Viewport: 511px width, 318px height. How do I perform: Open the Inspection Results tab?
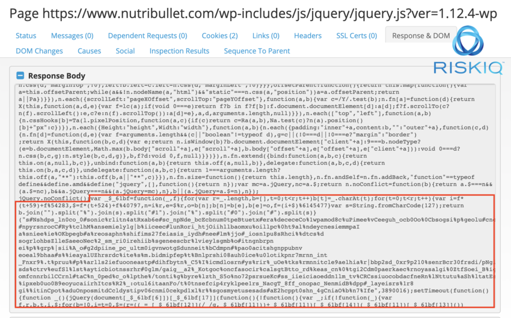coord(179,51)
